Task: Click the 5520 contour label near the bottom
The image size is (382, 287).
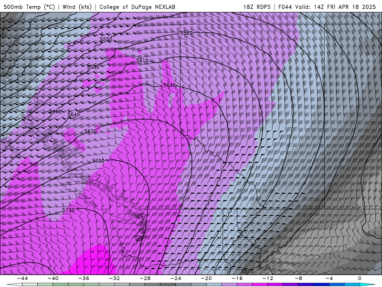Action: point(247,271)
